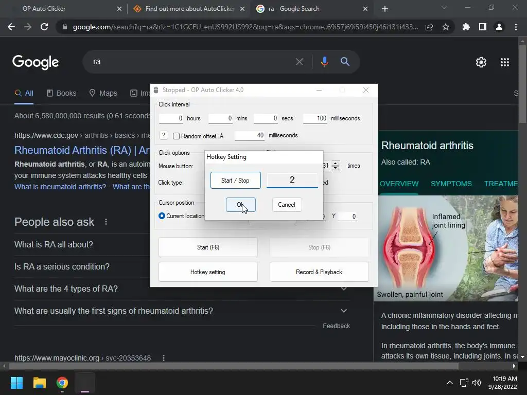Viewport: 527px width, 395px height.
Task: Open Google quick settings gear
Action: point(481,62)
